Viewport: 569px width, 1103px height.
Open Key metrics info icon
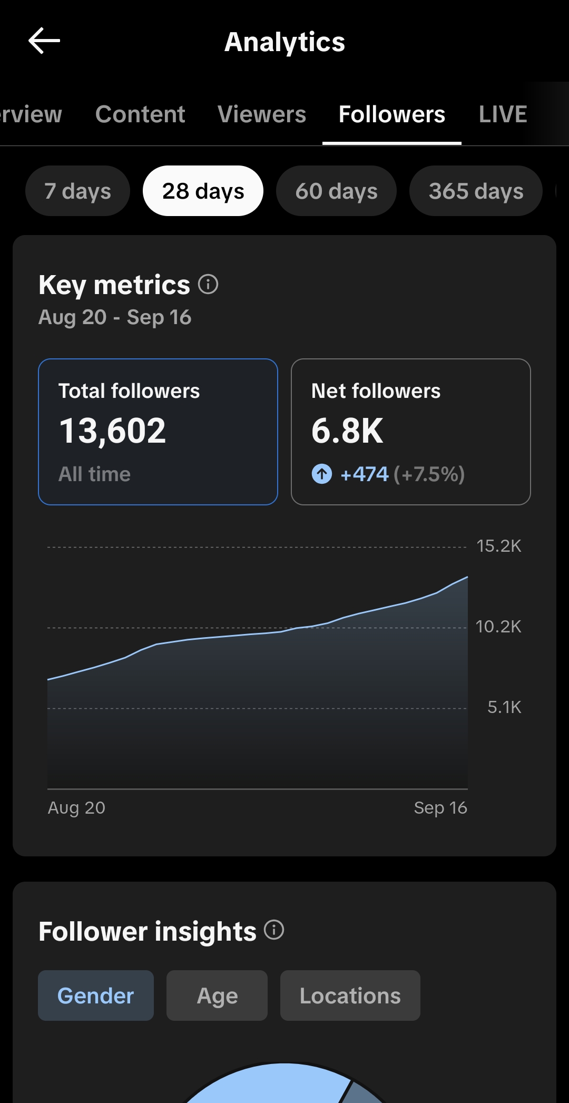208,285
